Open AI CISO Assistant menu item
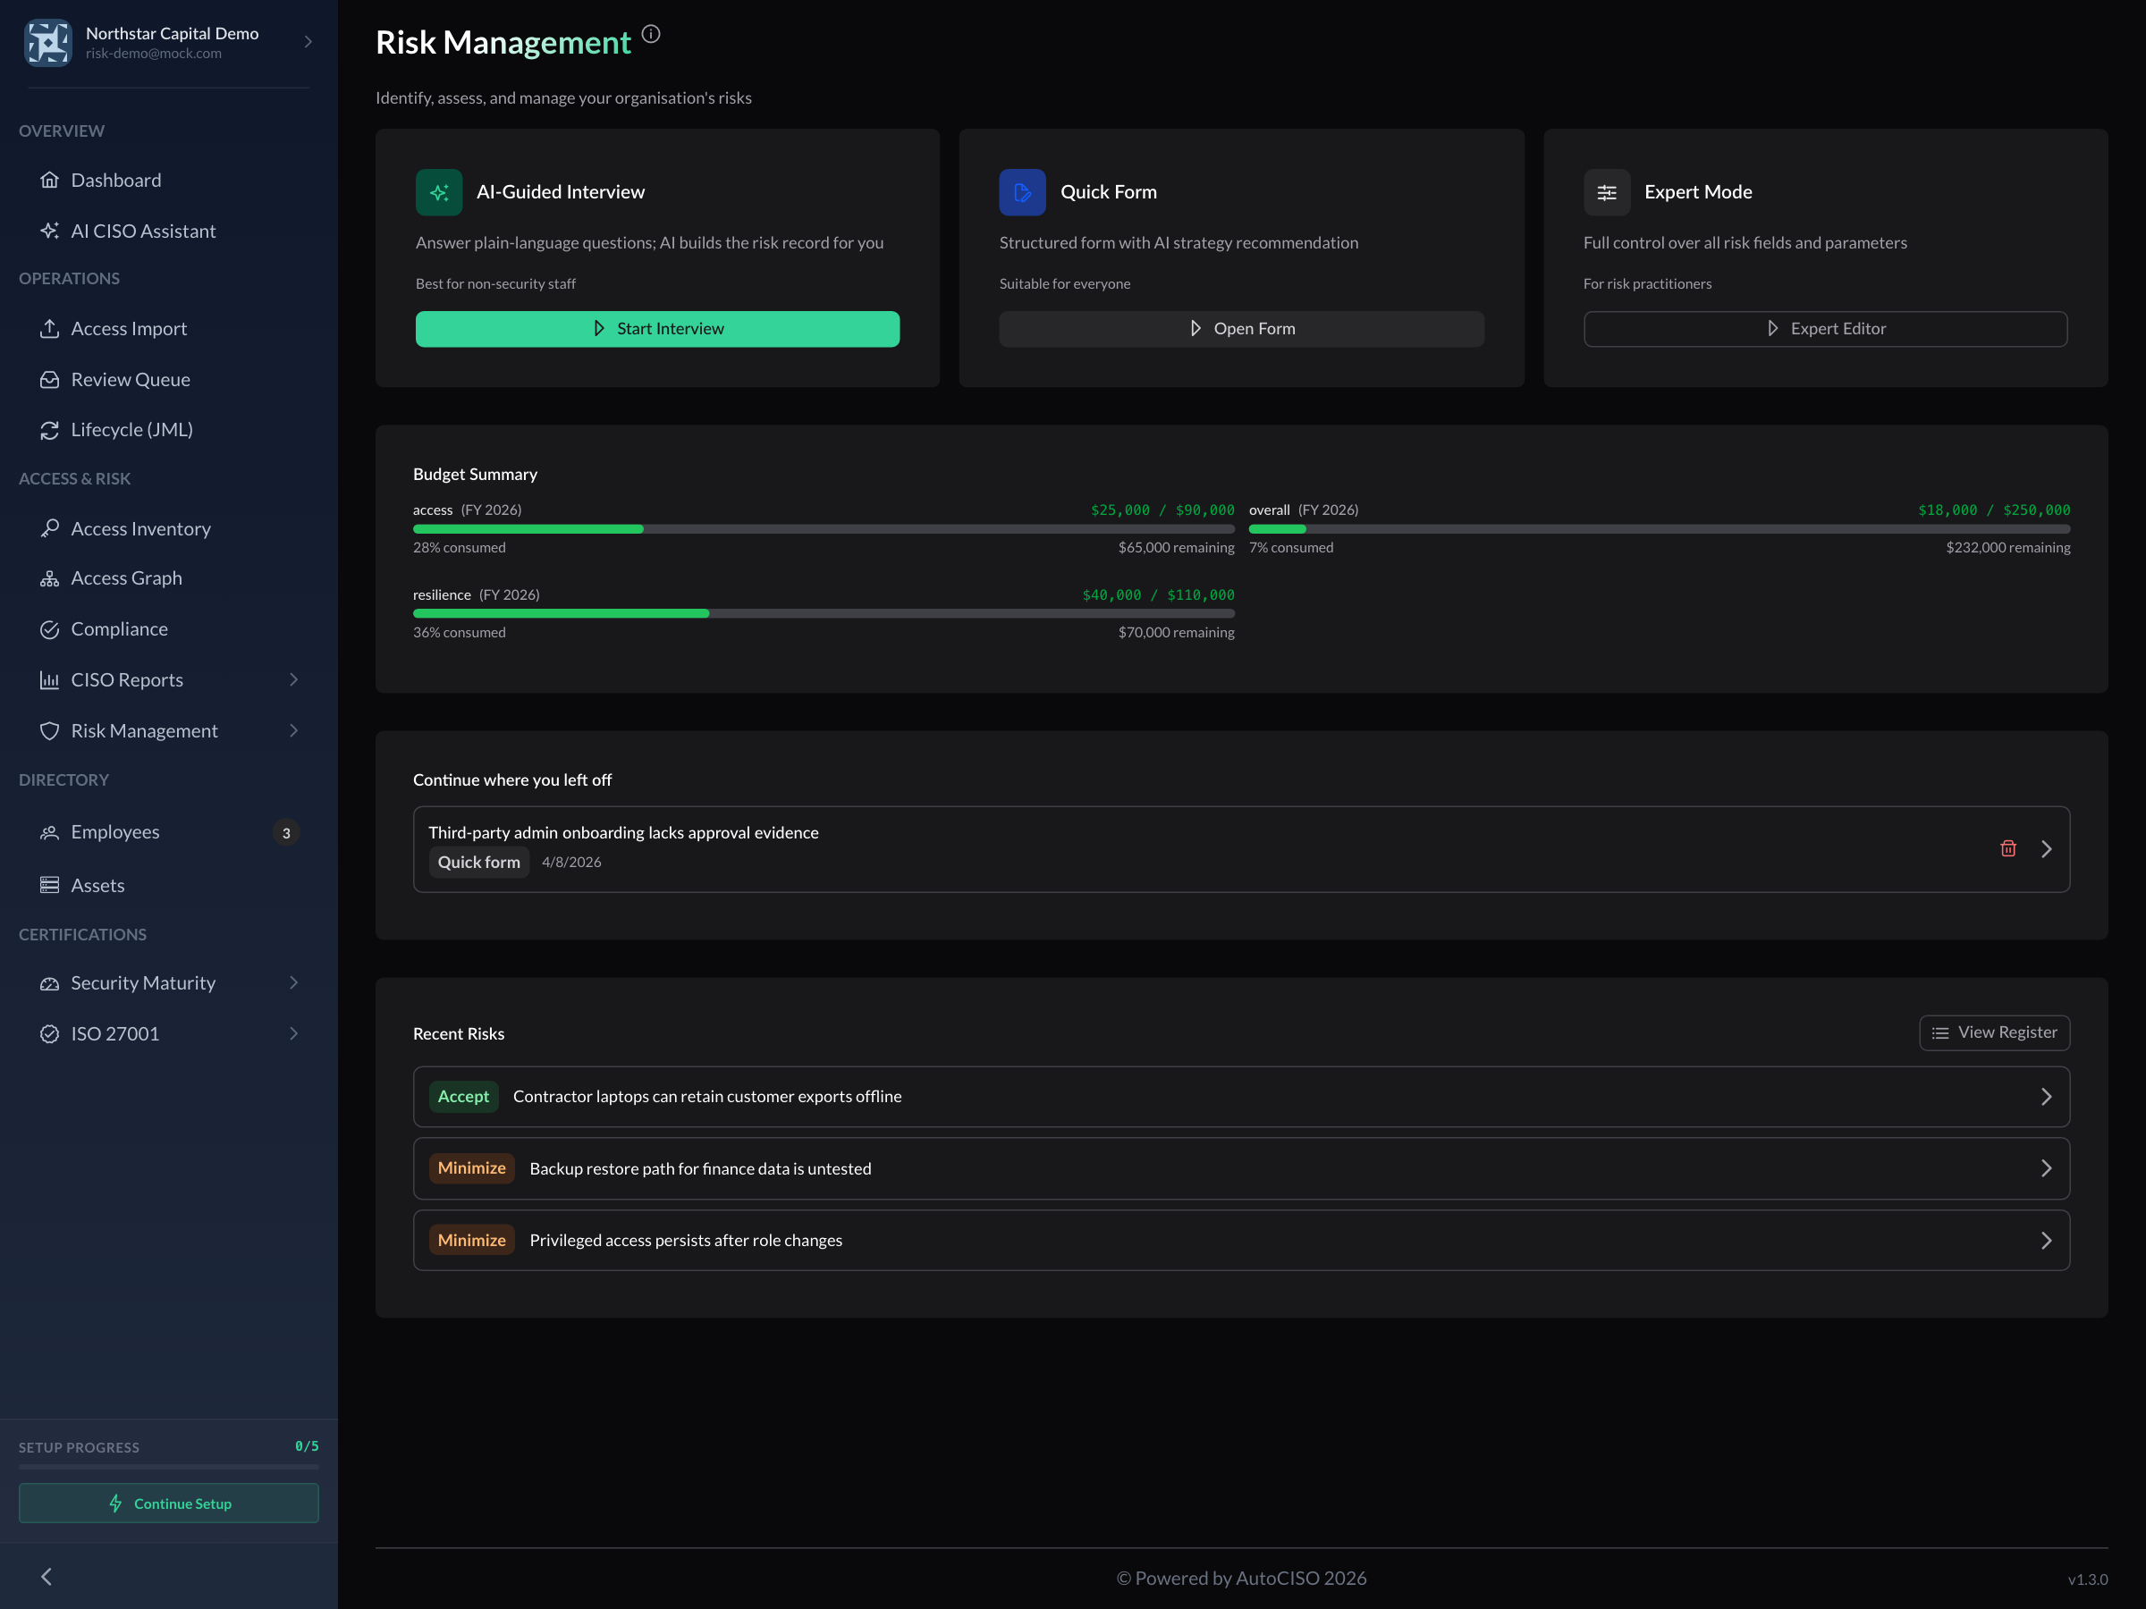The width and height of the screenshot is (2146, 1609). point(169,231)
